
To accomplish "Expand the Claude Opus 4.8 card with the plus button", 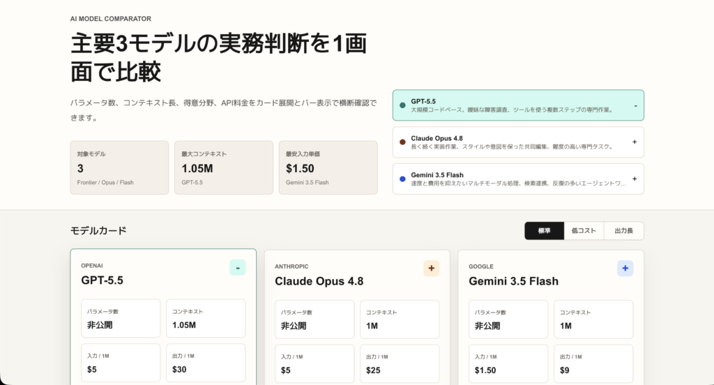I will 431,269.
